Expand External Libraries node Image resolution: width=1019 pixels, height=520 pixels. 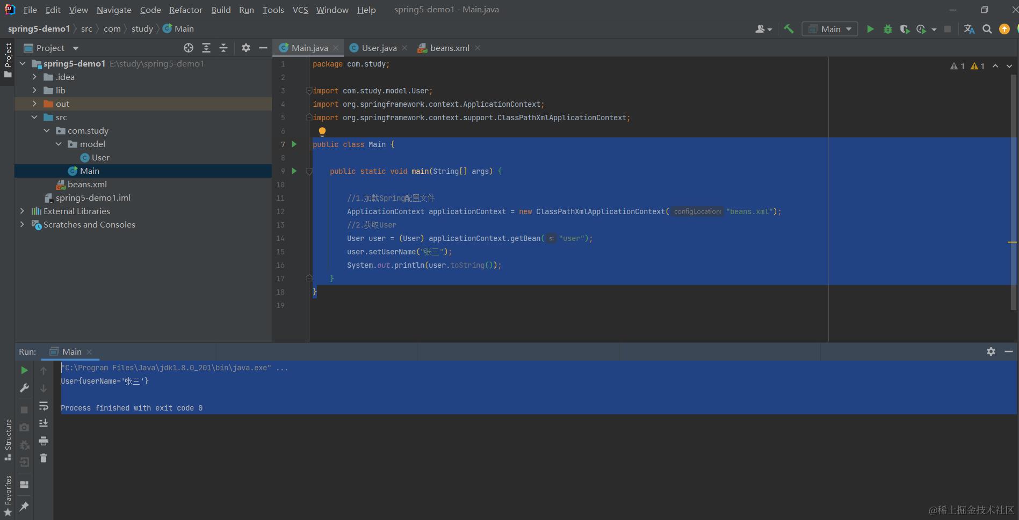(22, 211)
